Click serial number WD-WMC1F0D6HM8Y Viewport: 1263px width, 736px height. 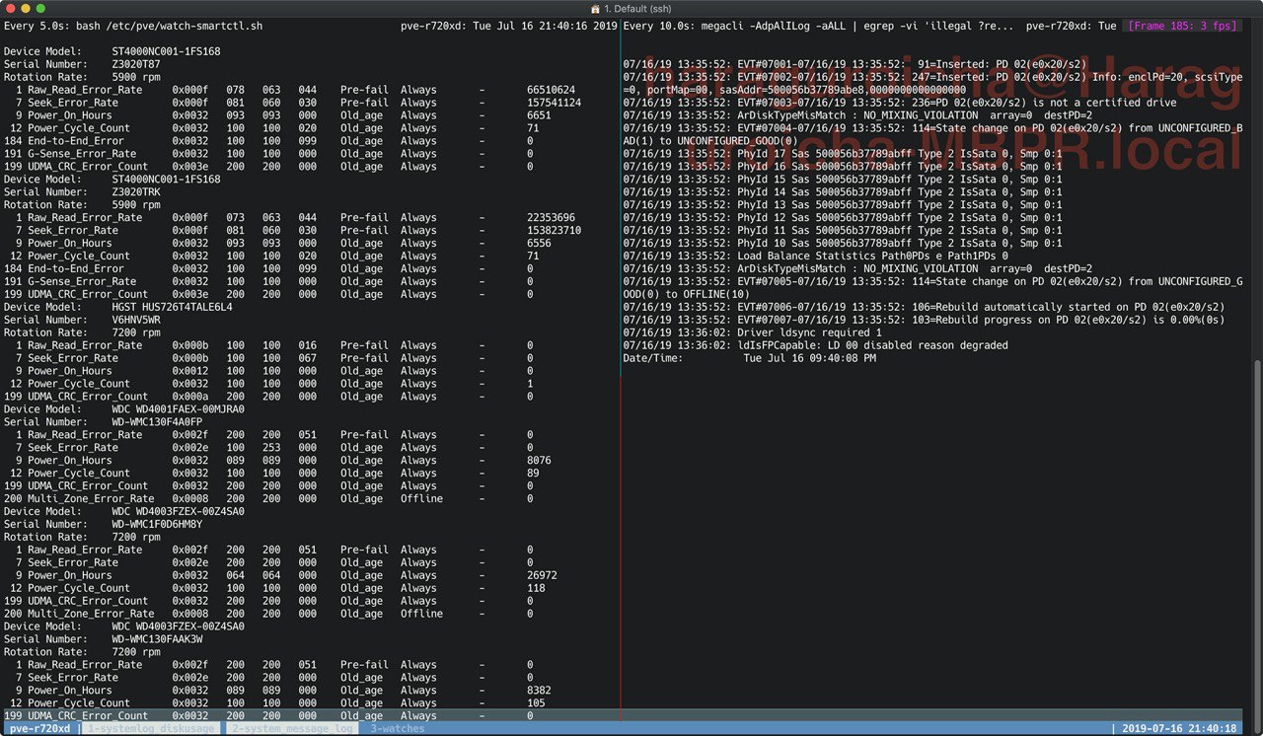(157, 524)
